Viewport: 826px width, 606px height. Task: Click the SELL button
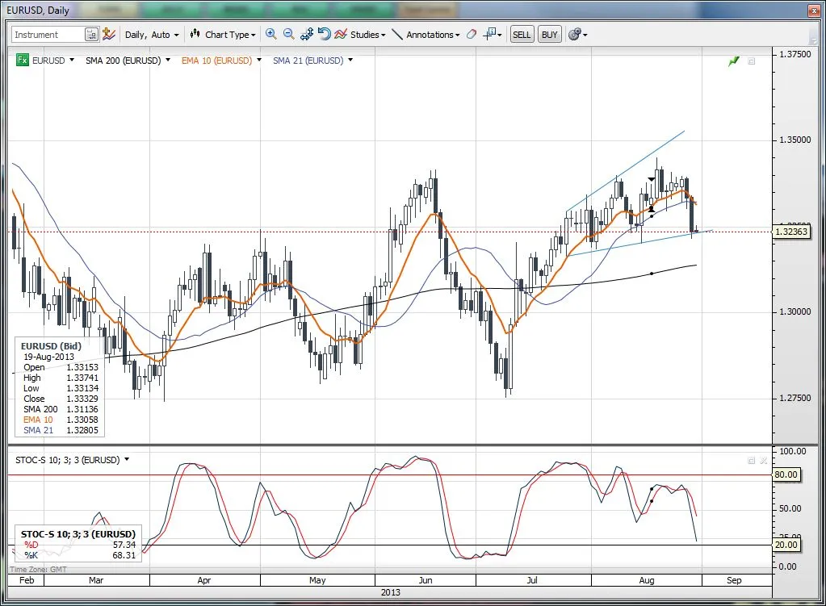(x=522, y=34)
